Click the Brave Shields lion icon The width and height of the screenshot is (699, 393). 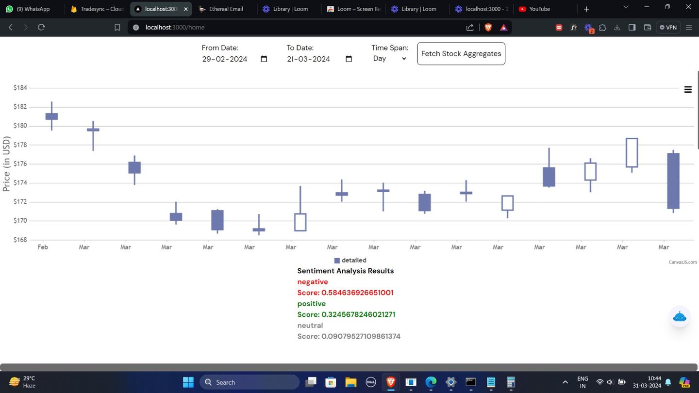click(x=488, y=28)
